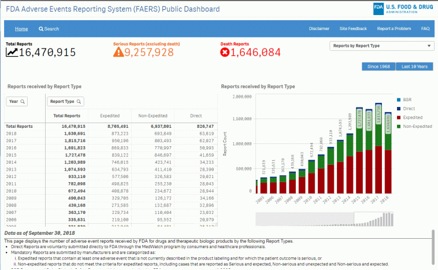Open the Disclaimer page
The image size is (438, 270).
(x=319, y=29)
